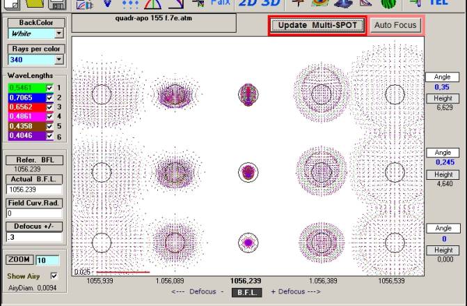Open the BackColor White dropdown
The image size is (467, 306).
pyautogui.click(x=59, y=33)
